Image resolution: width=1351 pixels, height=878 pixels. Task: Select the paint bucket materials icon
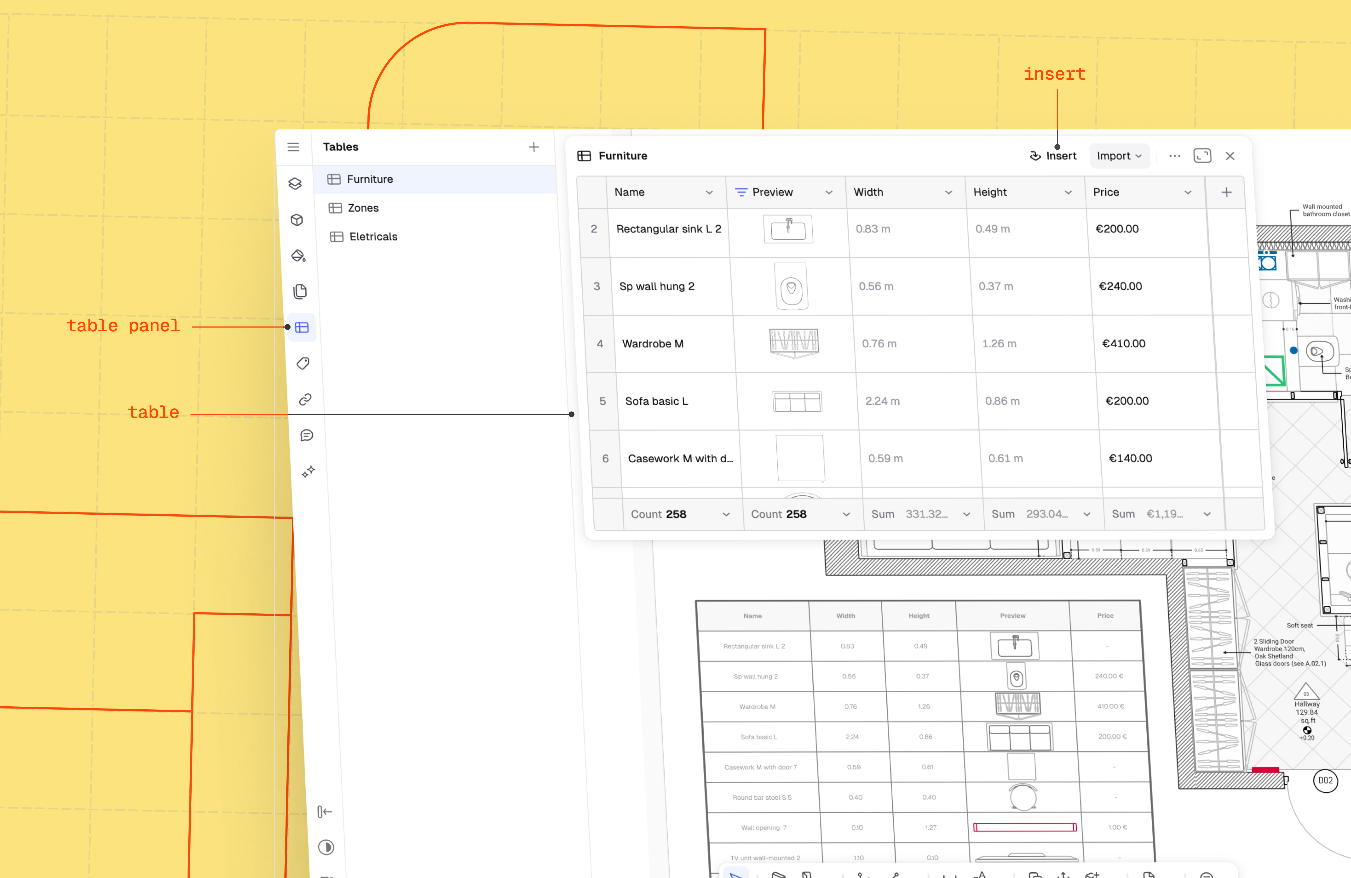tap(299, 256)
